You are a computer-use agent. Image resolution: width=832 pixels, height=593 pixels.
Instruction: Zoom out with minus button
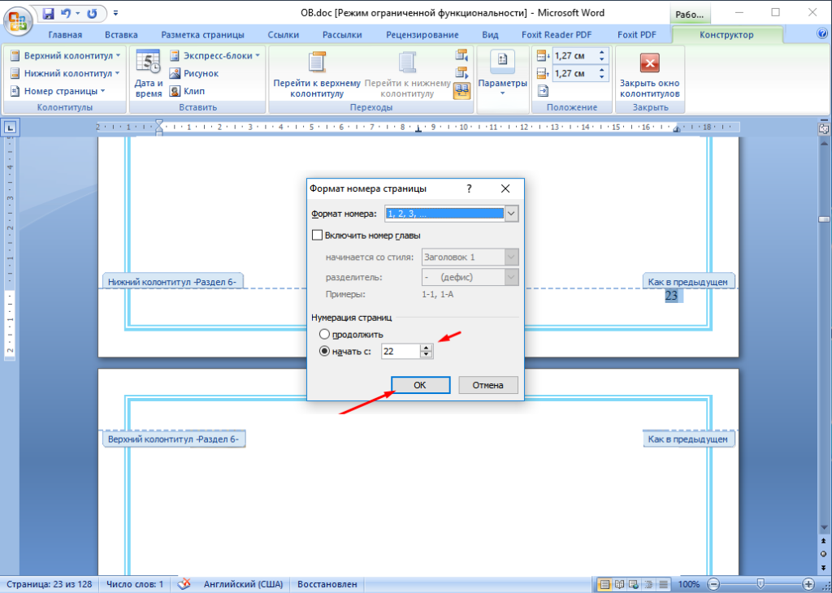(x=714, y=584)
